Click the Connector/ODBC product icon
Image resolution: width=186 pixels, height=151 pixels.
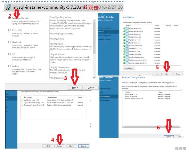coord(127,46)
